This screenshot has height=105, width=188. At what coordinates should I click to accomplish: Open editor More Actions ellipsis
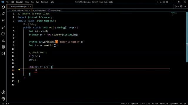(185, 6)
